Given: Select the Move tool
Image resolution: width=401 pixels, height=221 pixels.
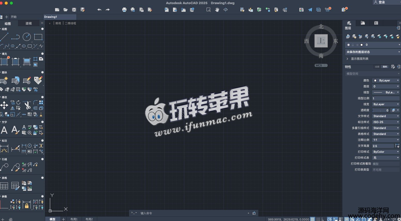Looking at the screenshot, I should click(4, 105).
